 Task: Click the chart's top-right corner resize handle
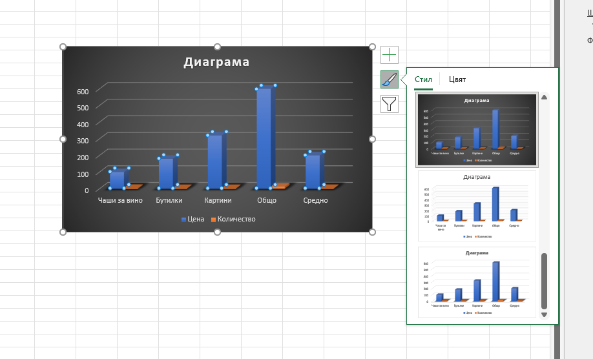coord(372,46)
